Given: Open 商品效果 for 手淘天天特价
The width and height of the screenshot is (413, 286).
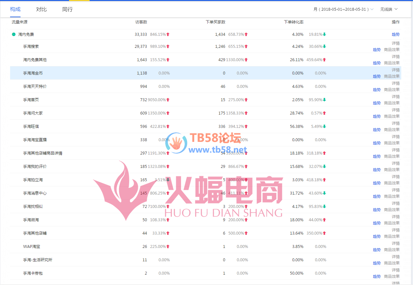Looking at the screenshot, I should click(x=392, y=90).
